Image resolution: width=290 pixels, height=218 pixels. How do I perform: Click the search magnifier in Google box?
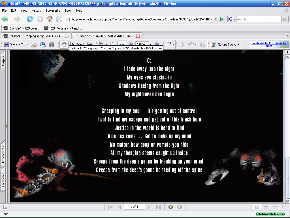coord(285,19)
